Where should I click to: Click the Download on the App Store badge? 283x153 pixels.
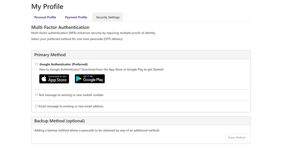click(x=54, y=79)
